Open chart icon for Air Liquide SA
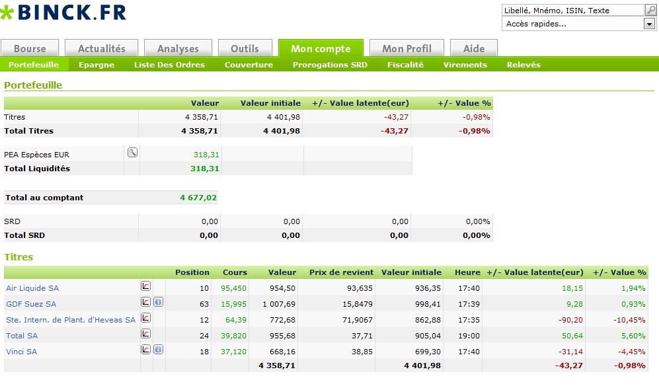 tap(146, 286)
